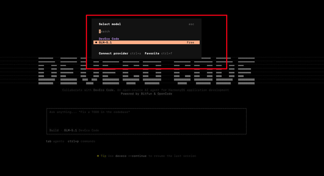Click the selected bullet dot beside GLM-5.1
This screenshot has width=324, height=176.
pos(96,42)
